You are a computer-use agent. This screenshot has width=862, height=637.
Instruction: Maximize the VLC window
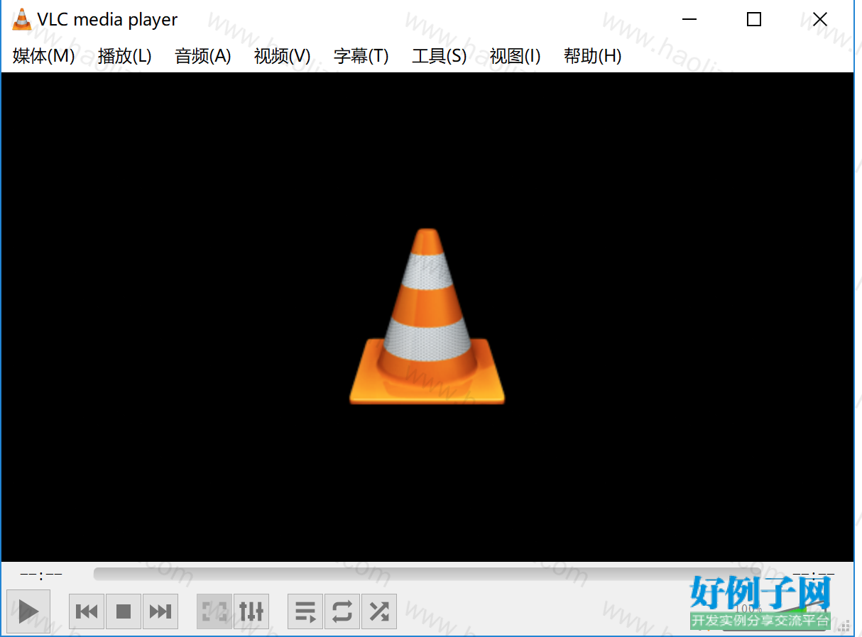click(754, 20)
